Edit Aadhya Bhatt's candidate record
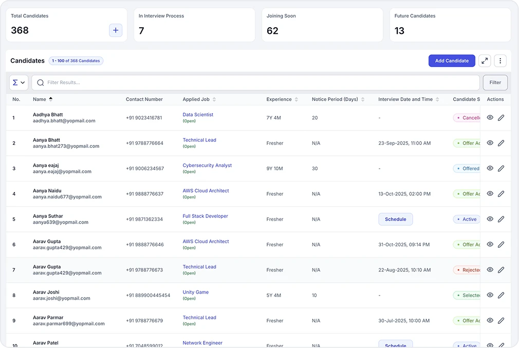 coord(501,118)
